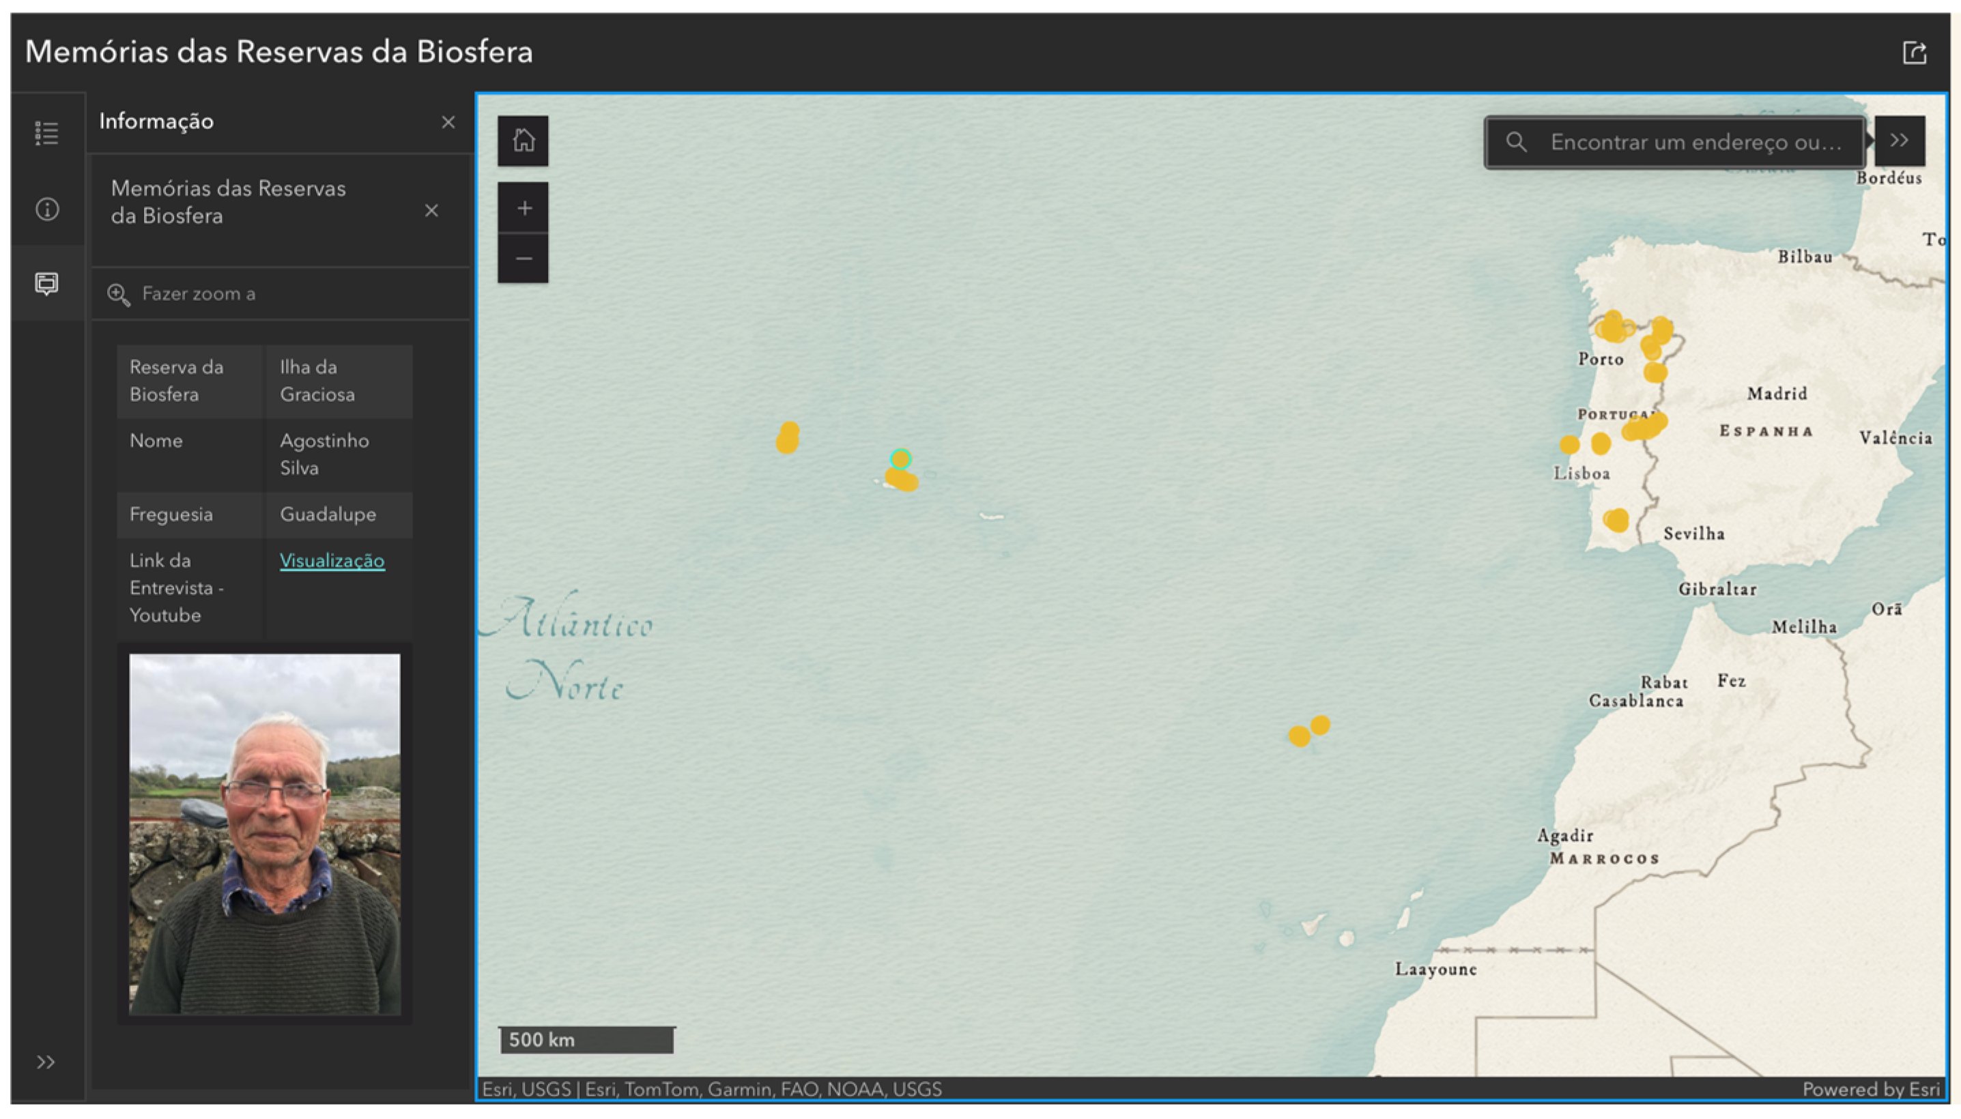1961x1119 pixels.
Task: Open the legend list icon in sidebar
Action: tap(47, 133)
